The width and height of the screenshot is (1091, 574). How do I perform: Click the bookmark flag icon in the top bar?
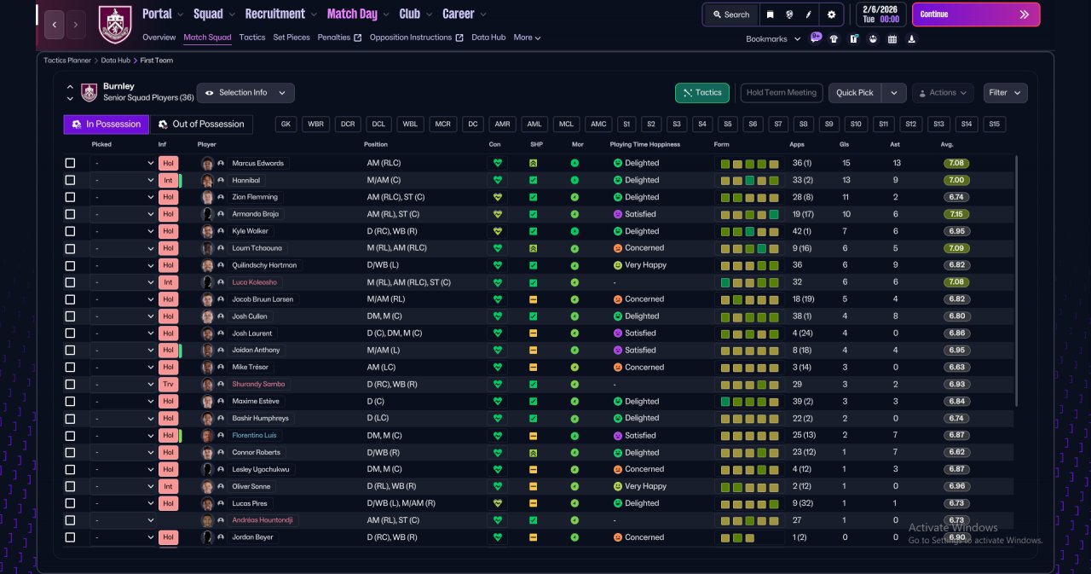point(771,14)
